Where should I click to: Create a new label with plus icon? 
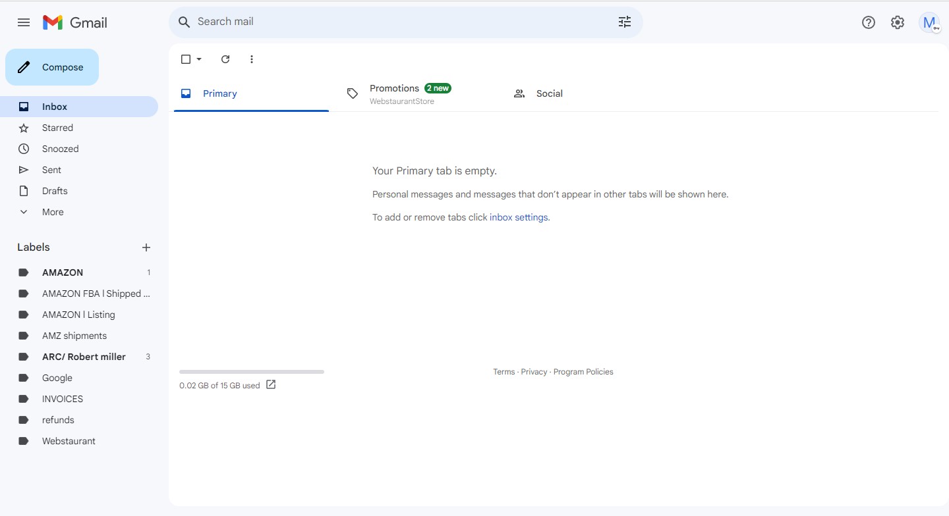pos(146,247)
